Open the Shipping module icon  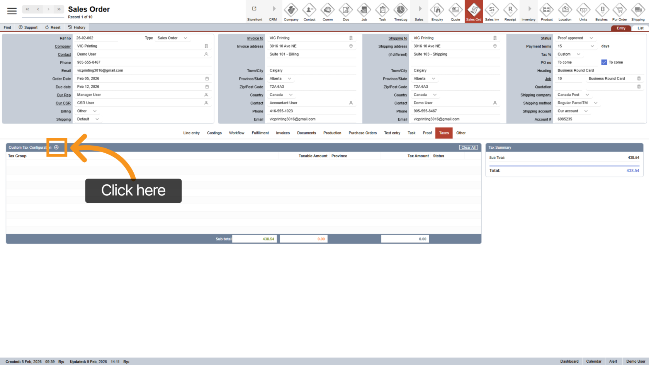(x=638, y=10)
